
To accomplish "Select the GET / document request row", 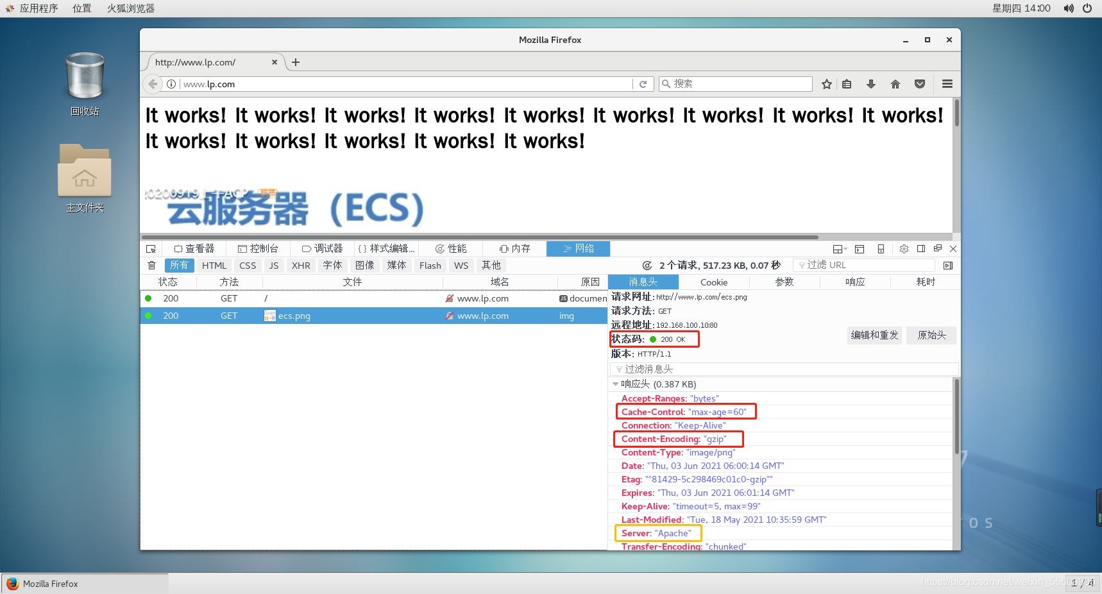I will [x=374, y=298].
